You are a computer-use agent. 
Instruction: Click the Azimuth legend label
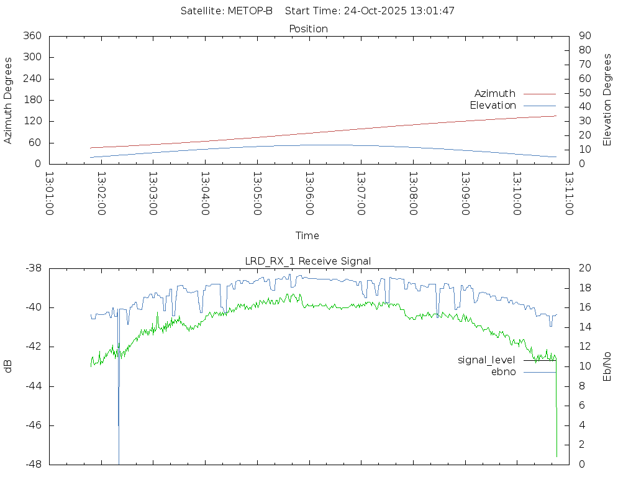point(494,93)
